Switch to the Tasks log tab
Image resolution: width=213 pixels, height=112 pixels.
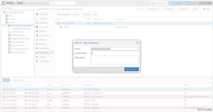tap(6, 80)
